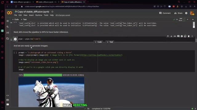Open the terminal icon at sidebar bottom
The image size is (197, 110).
pos(7,105)
